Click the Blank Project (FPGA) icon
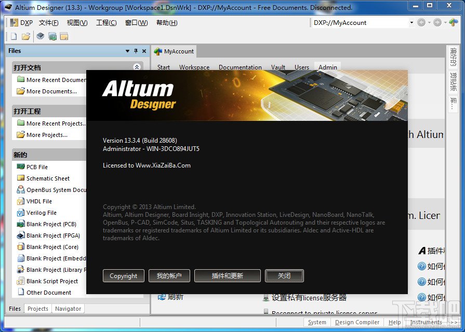The height and width of the screenshot is (332, 465). pyautogui.click(x=21, y=236)
